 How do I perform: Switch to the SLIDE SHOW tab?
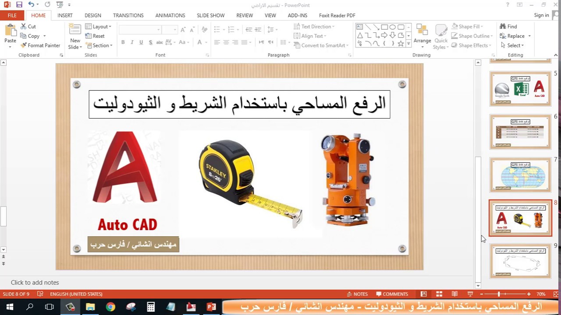click(x=210, y=15)
